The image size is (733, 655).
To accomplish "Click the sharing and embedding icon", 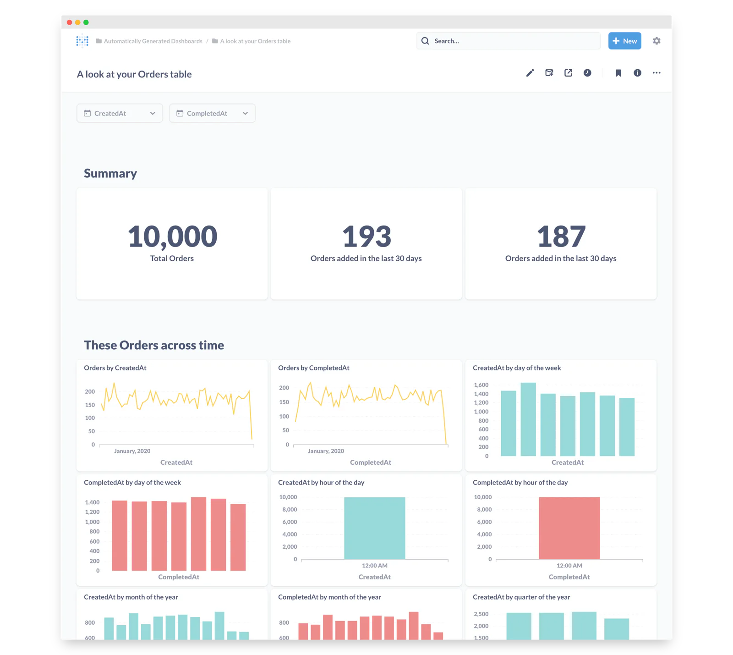I will 568,73.
